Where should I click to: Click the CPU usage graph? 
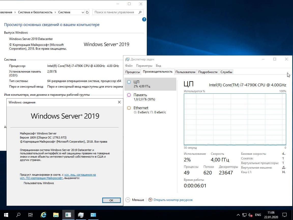(x=235, y=119)
